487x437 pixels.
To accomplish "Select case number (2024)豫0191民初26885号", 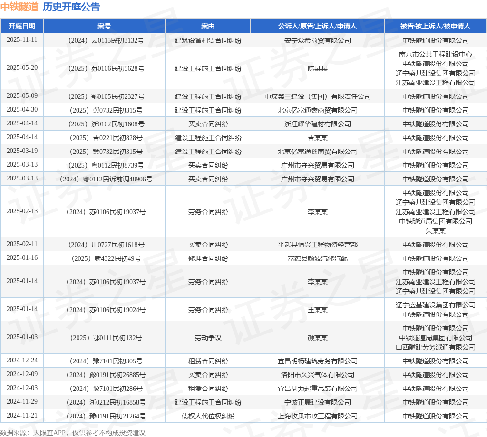I will 106,375.
